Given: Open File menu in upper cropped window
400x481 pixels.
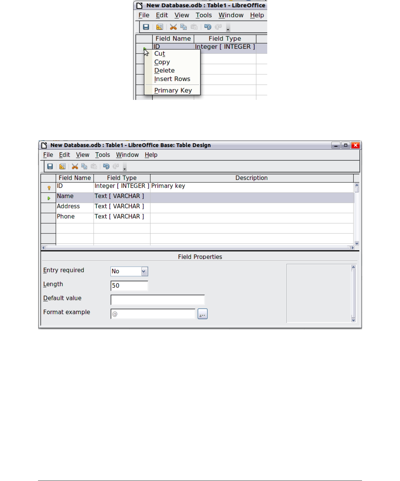Looking at the screenshot, I should click(144, 15).
